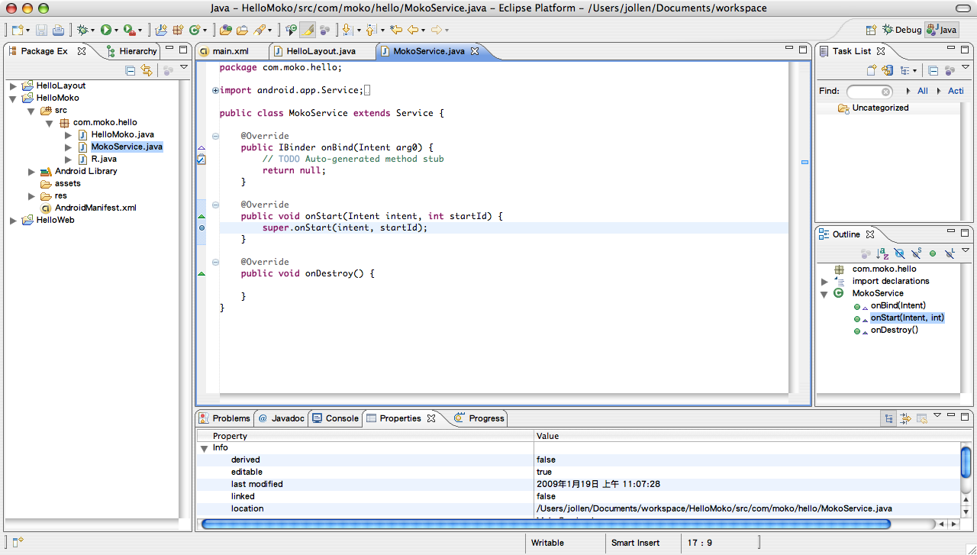Open the Problems tab
Image resolution: width=977 pixels, height=555 pixels.
[224, 418]
